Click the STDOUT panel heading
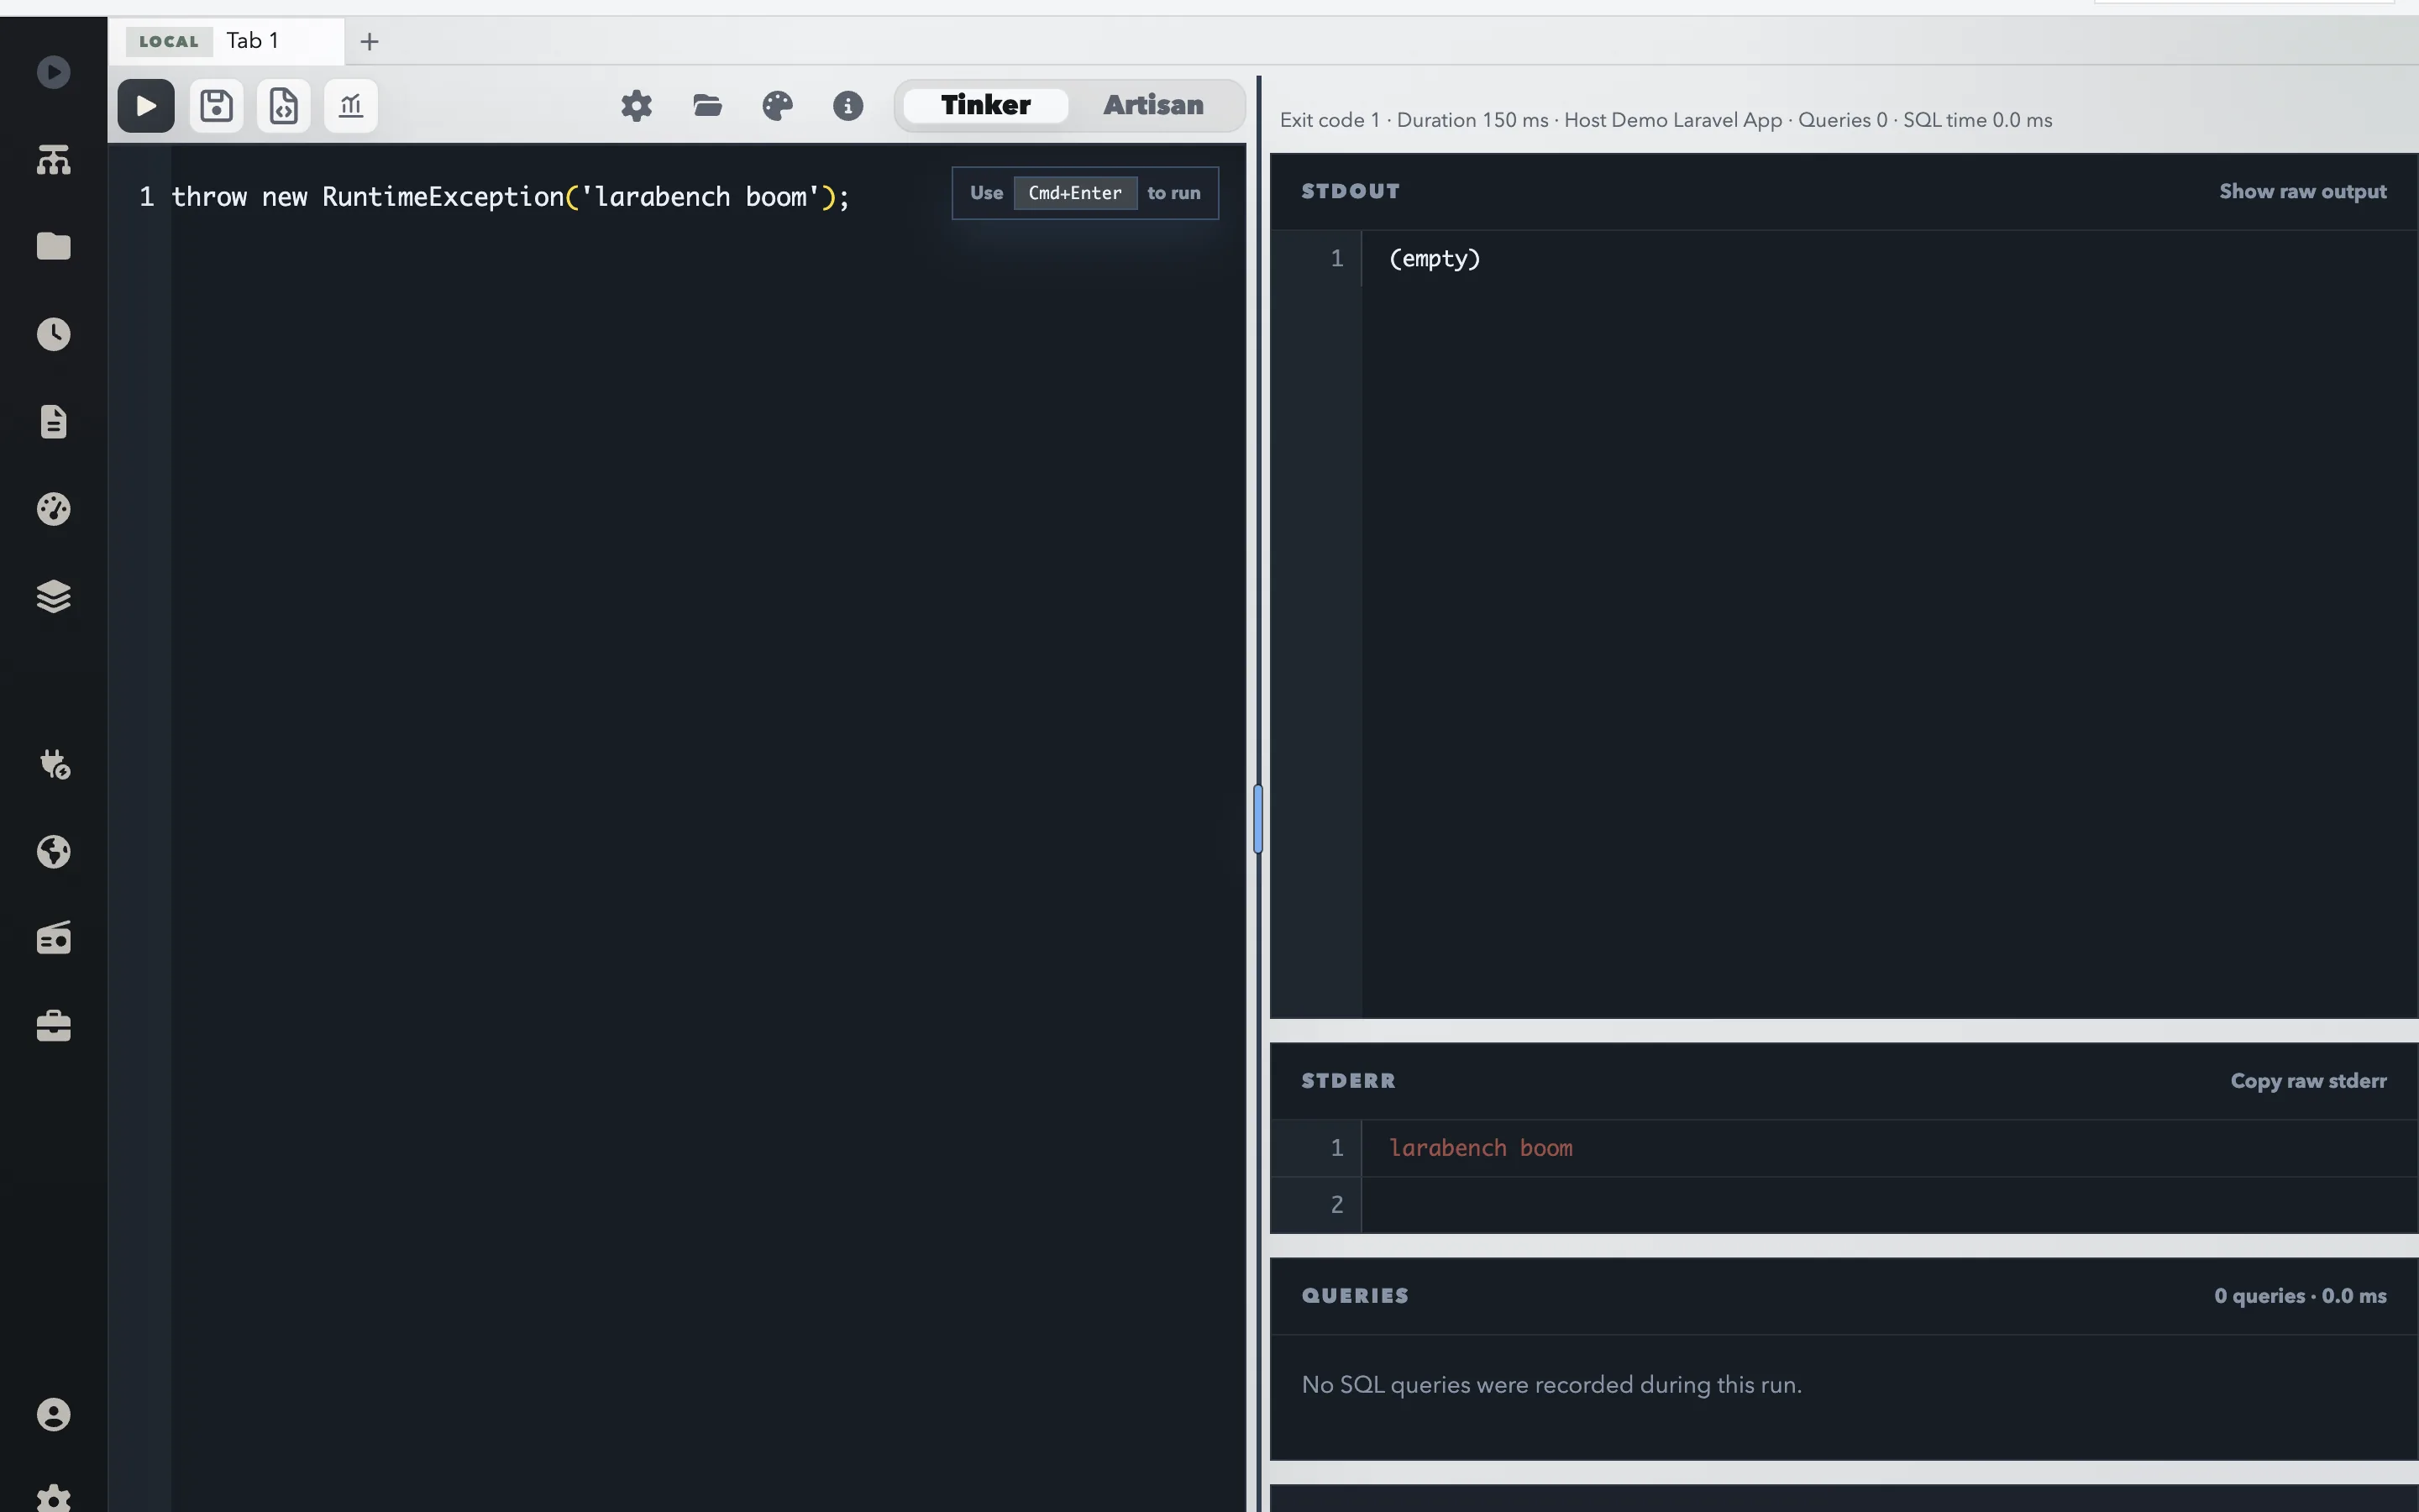The width and height of the screenshot is (2419, 1512). [x=1351, y=191]
